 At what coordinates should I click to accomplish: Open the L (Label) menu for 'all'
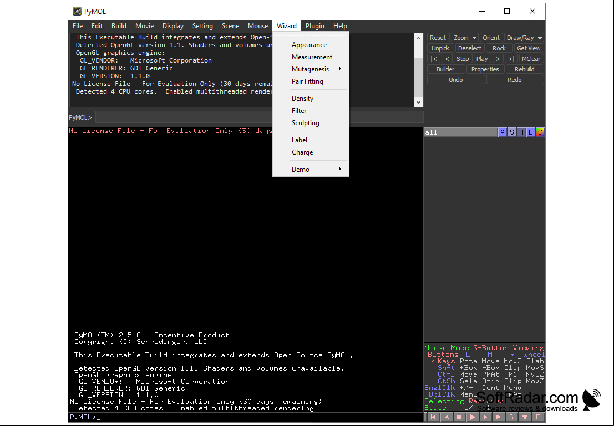(x=531, y=132)
